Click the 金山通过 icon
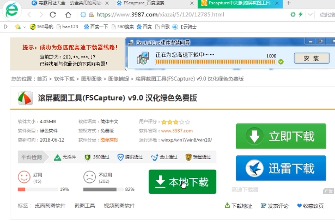The width and height of the screenshot is (335, 222). 154,157
